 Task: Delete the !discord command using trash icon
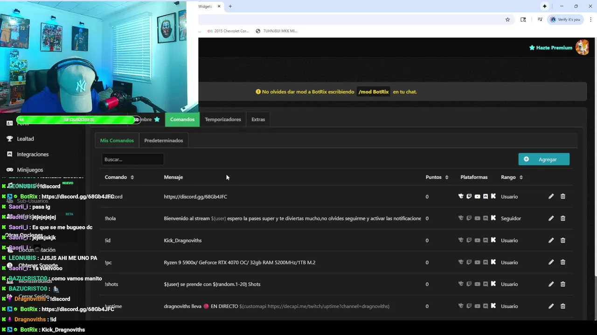point(562,196)
